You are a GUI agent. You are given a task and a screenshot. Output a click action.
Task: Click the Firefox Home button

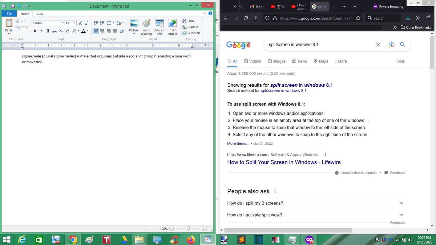[x=255, y=18]
